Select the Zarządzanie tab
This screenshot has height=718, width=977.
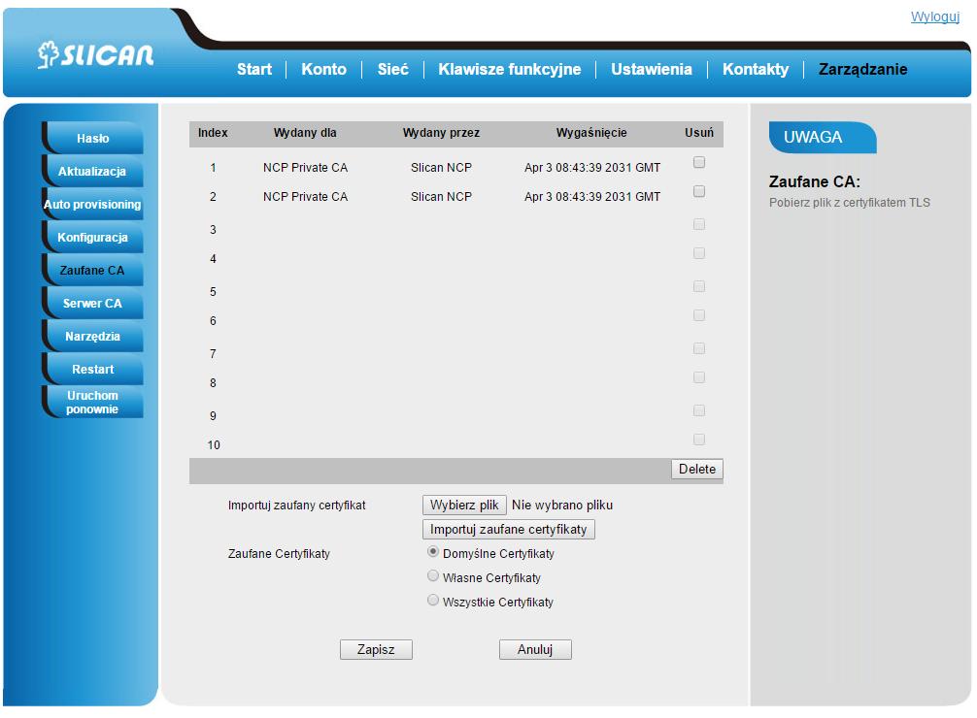[x=863, y=69]
